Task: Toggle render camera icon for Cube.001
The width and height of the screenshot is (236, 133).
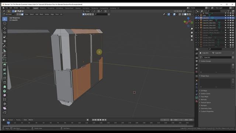Action: (233, 18)
